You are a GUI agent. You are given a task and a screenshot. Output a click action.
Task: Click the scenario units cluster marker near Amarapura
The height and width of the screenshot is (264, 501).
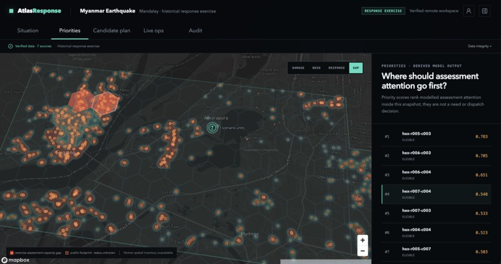click(211, 128)
